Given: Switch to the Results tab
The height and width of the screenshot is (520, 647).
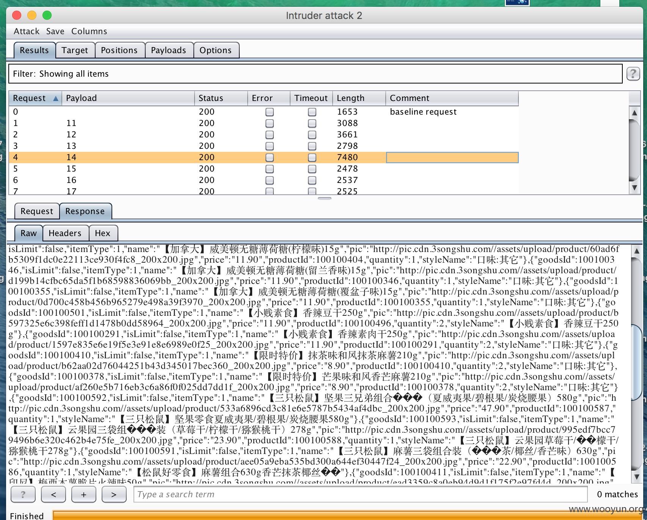Looking at the screenshot, I should 35,50.
